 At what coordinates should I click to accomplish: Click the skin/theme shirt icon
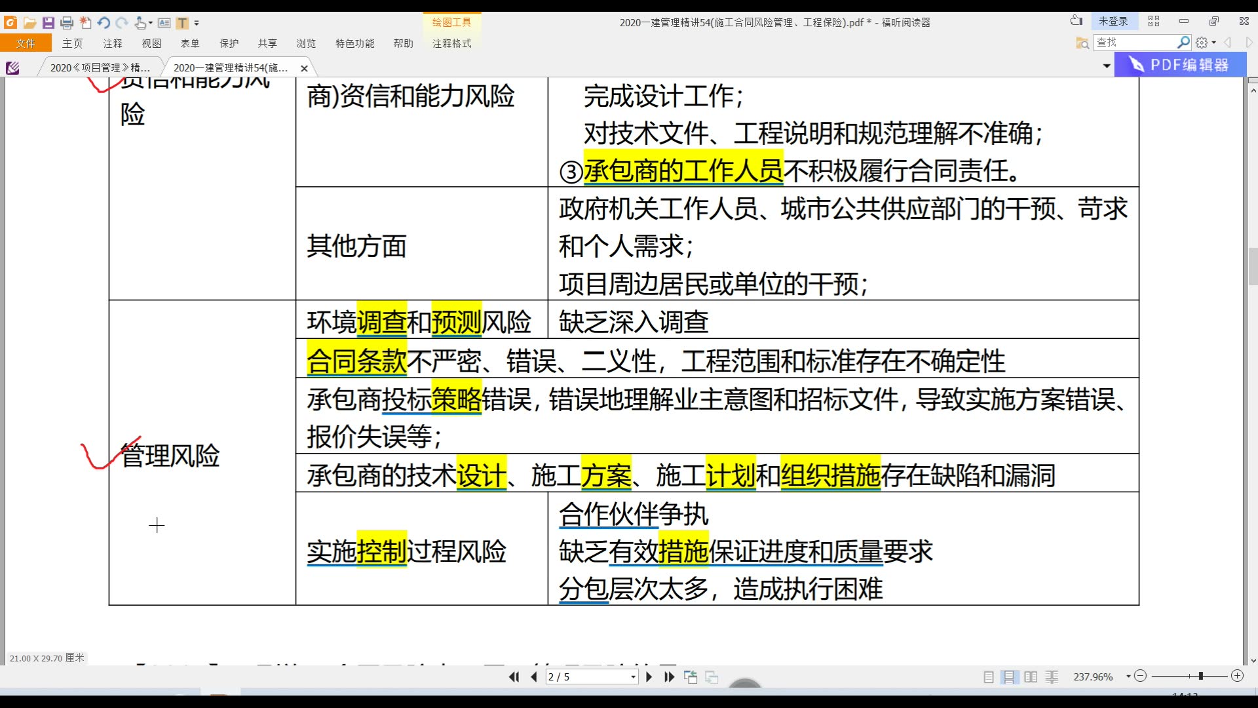[1076, 21]
